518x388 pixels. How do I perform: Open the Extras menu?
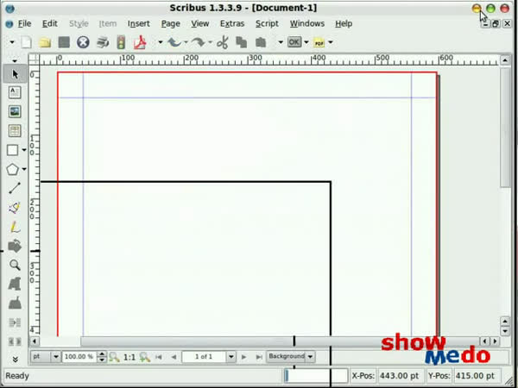231,23
